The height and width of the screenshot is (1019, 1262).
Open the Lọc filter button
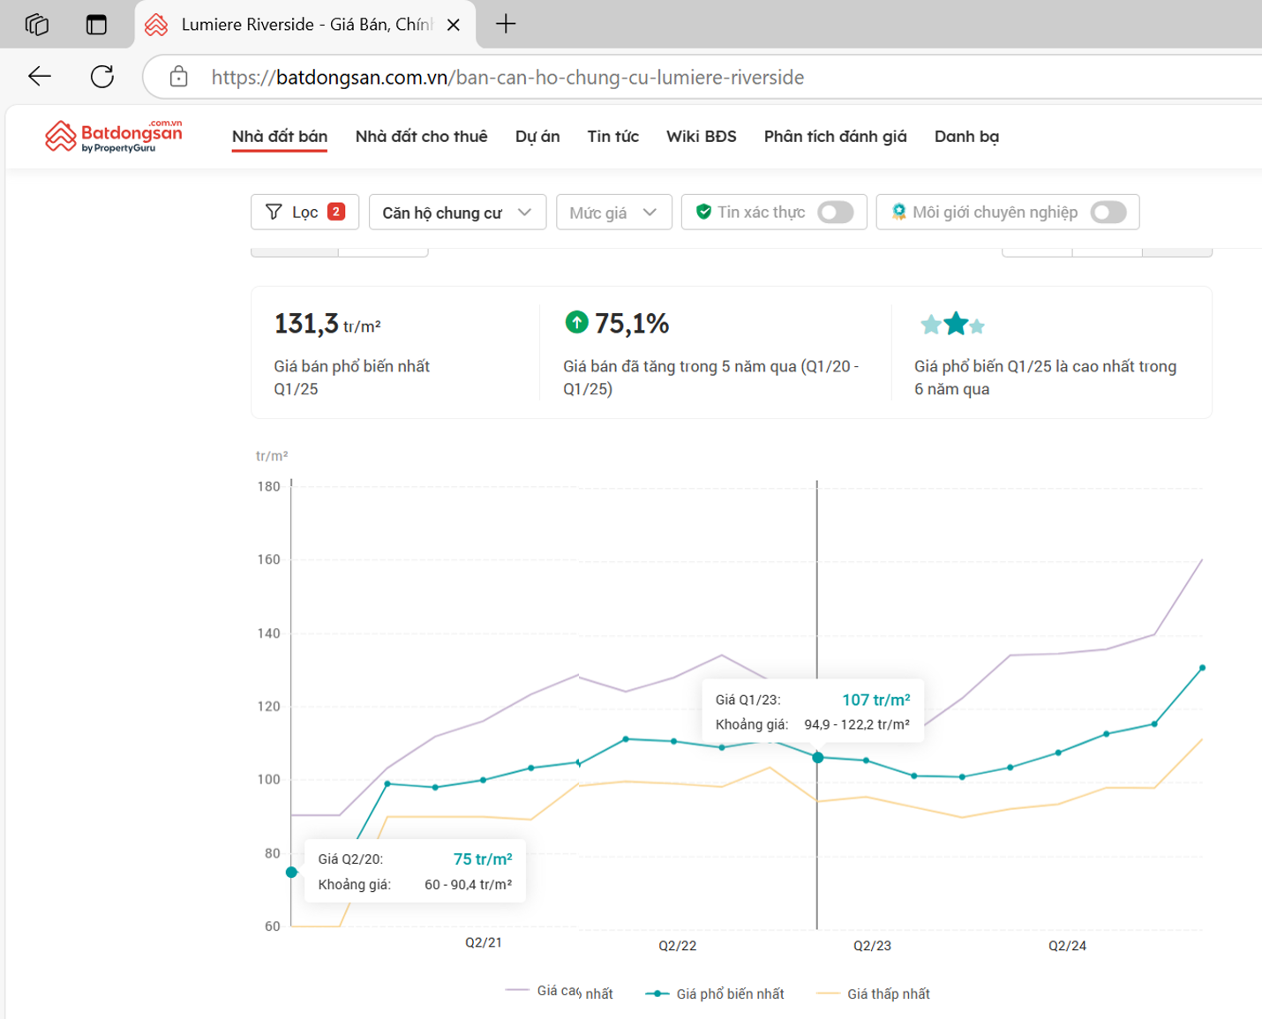[x=304, y=213]
